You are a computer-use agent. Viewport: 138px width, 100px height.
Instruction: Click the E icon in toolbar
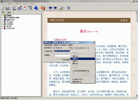pos(69,8)
